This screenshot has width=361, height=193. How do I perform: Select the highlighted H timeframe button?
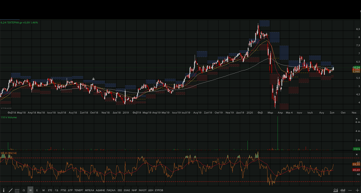(30, 190)
